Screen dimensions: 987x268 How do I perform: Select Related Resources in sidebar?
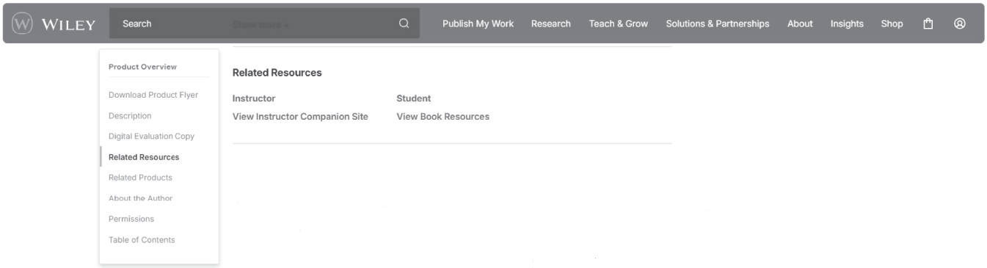click(144, 156)
